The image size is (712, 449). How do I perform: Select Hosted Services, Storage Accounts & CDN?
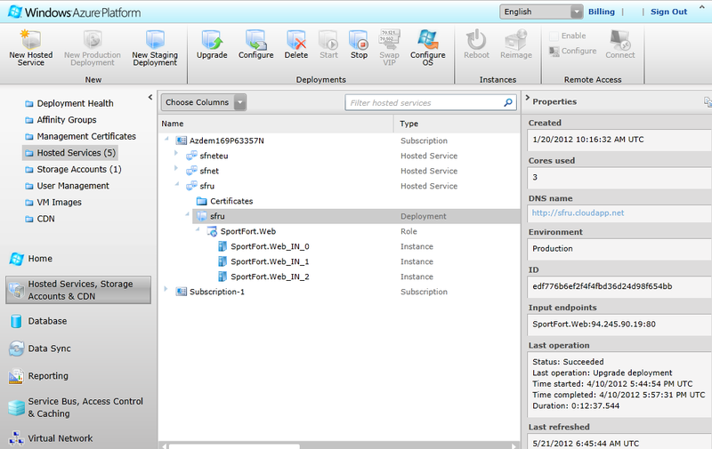[78, 290]
